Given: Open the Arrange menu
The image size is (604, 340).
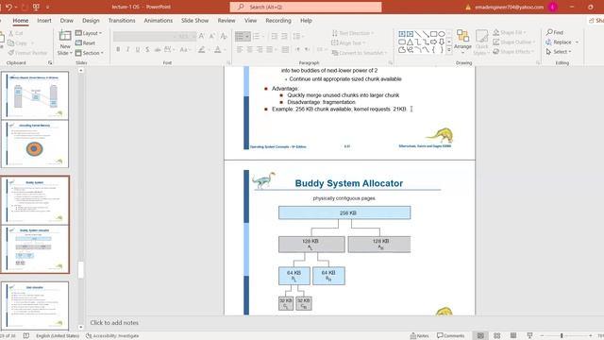Looking at the screenshot, I should point(462,41).
